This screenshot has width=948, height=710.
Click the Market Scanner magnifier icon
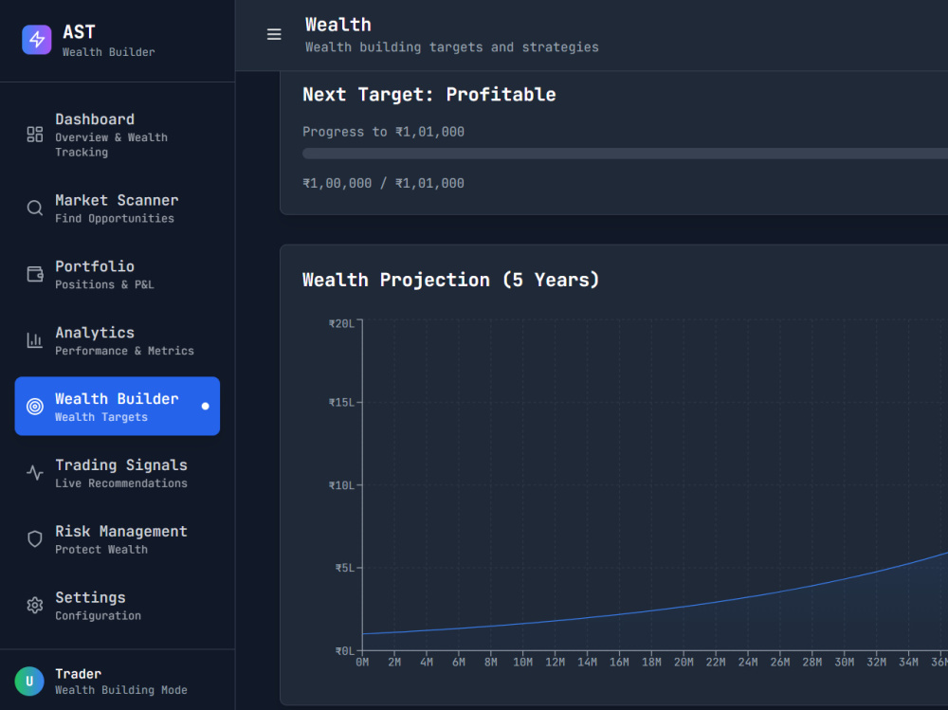coord(35,208)
